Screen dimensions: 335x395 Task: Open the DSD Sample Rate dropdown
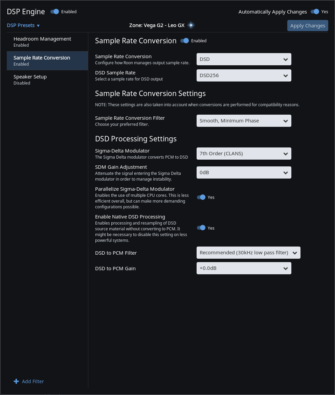tap(244, 75)
